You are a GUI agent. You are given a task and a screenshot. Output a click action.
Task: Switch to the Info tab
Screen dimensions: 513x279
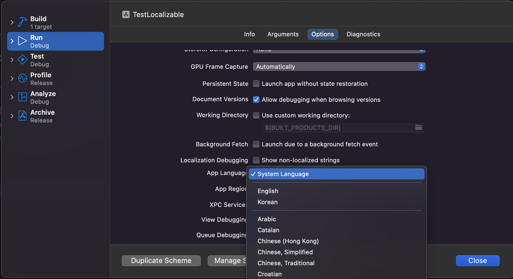249,34
